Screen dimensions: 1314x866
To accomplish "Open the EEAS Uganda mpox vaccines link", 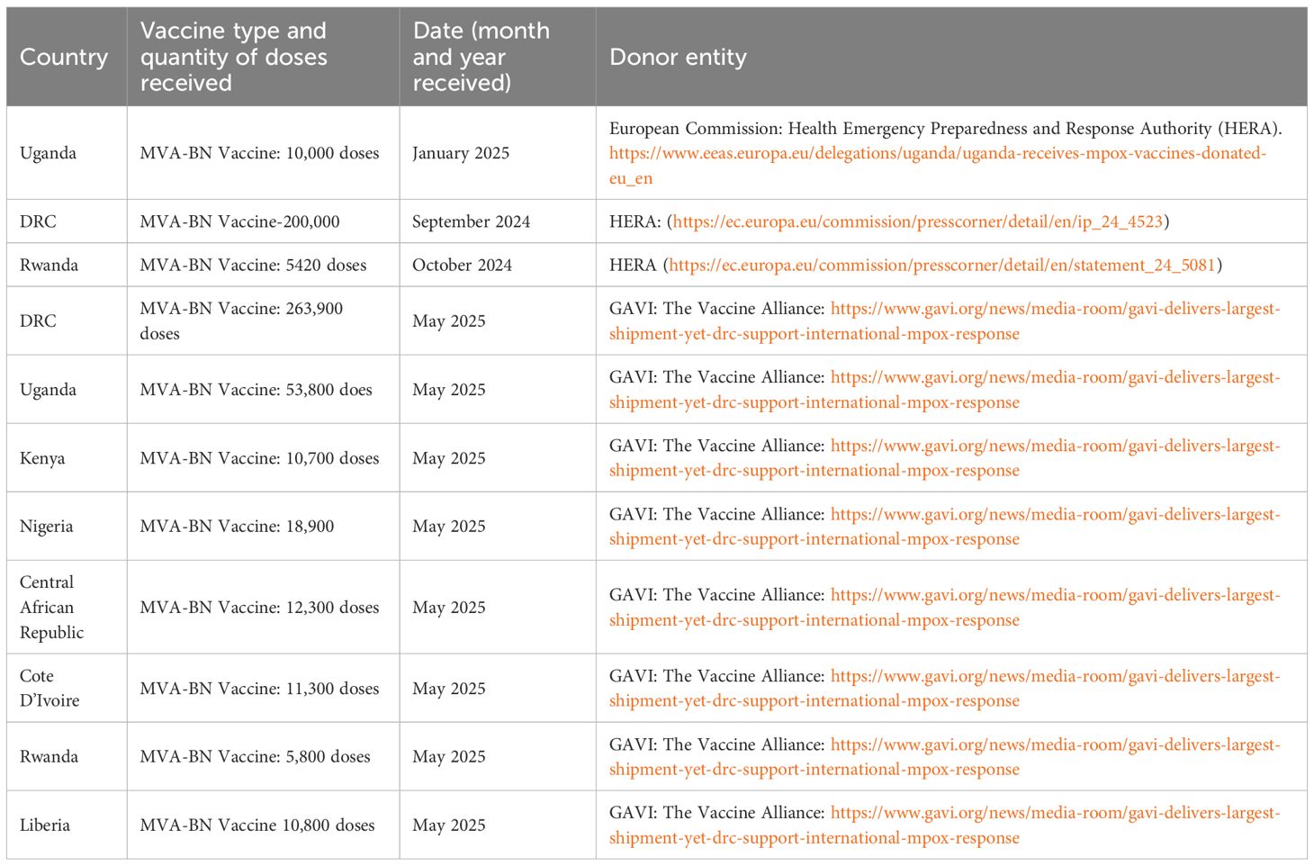I will click(937, 154).
